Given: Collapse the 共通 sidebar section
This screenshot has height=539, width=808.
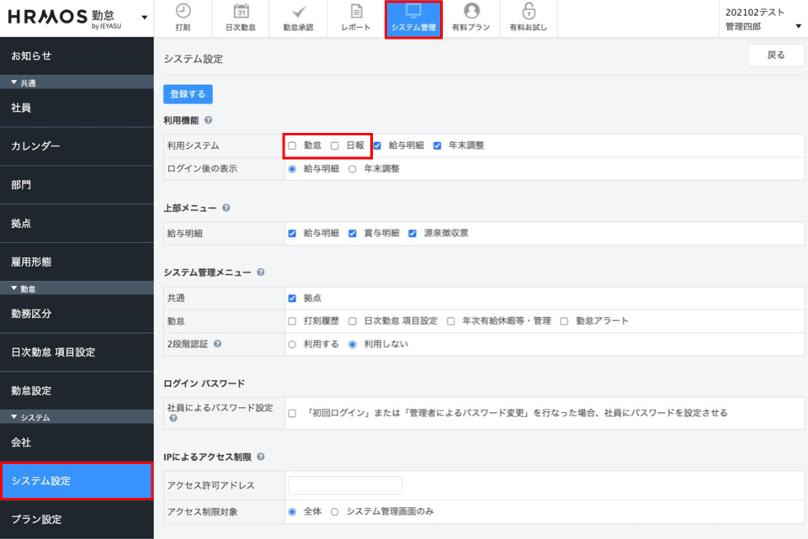Looking at the screenshot, I should pyautogui.click(x=14, y=82).
